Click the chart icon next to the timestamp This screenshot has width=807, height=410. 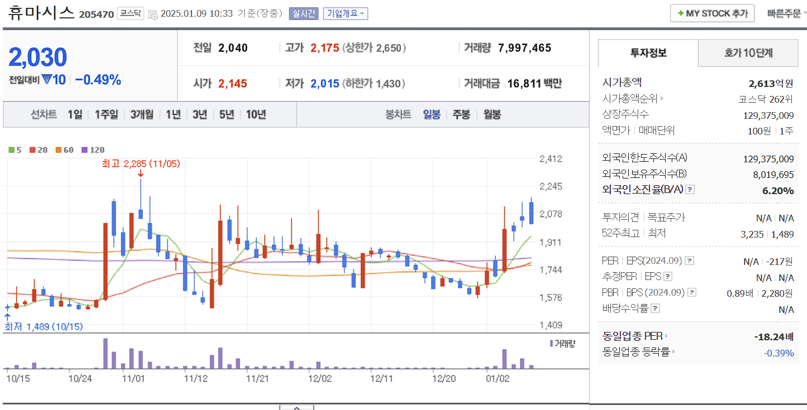pyautogui.click(x=152, y=14)
